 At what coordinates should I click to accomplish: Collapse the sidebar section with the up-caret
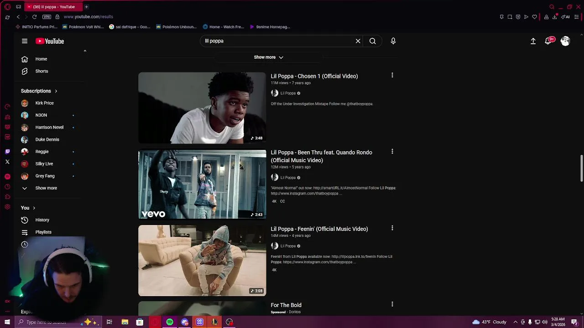click(85, 51)
